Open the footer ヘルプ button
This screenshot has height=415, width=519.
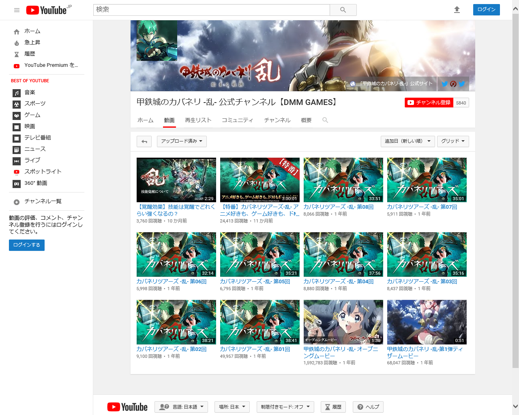[368, 407]
